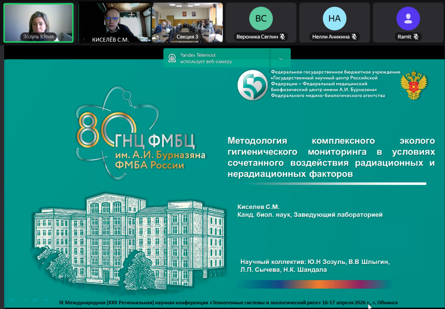
Task: Click the Russian double-headed eagle emblem
Action: pos(413,85)
